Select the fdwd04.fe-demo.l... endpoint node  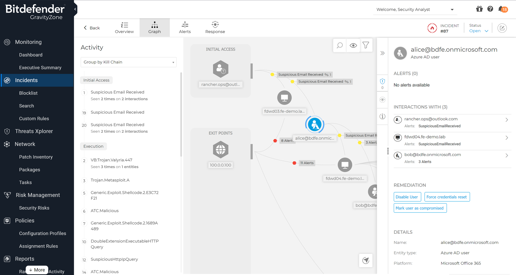(345, 165)
